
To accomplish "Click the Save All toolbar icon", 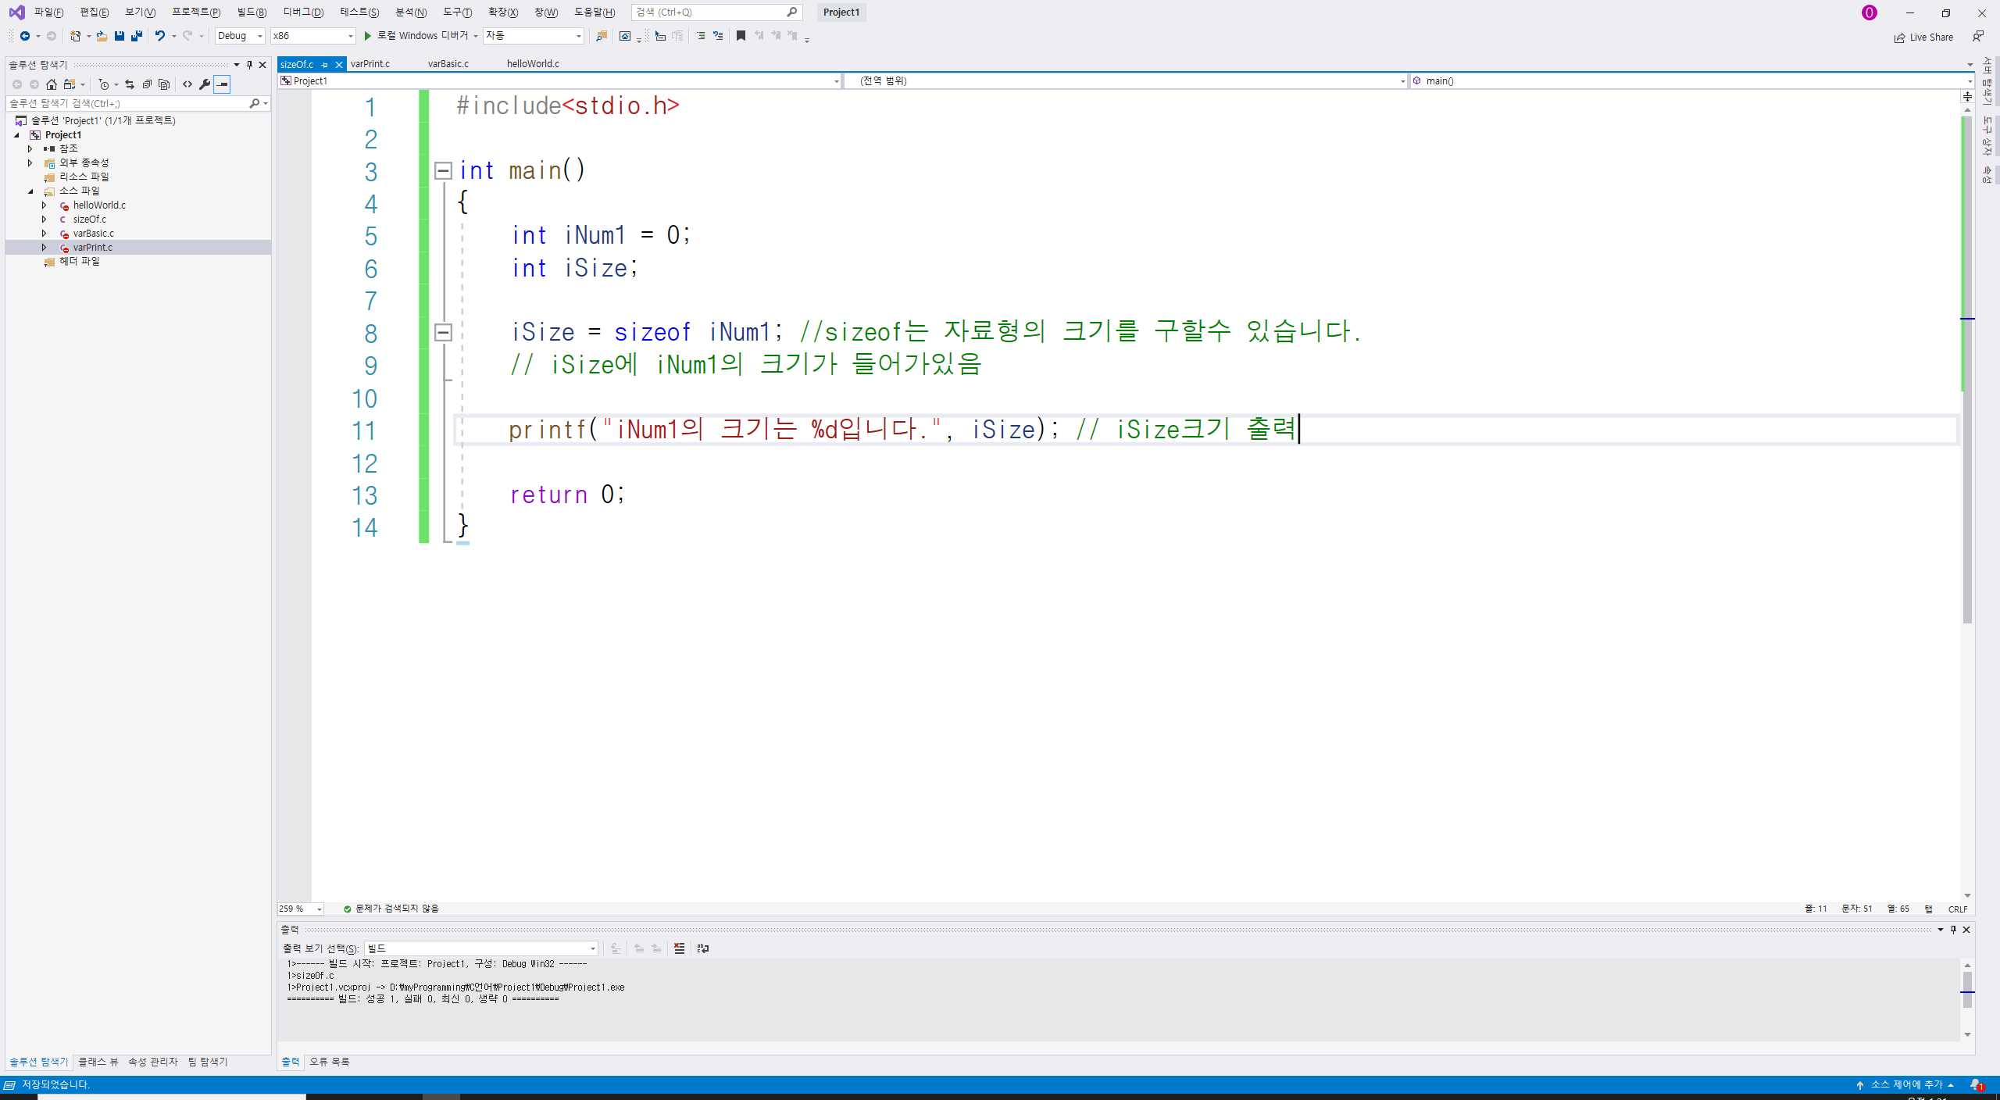I will (x=137, y=36).
